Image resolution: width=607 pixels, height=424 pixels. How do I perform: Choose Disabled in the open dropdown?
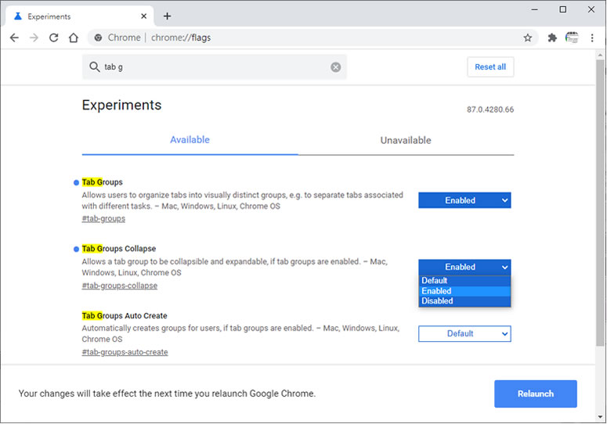464,301
